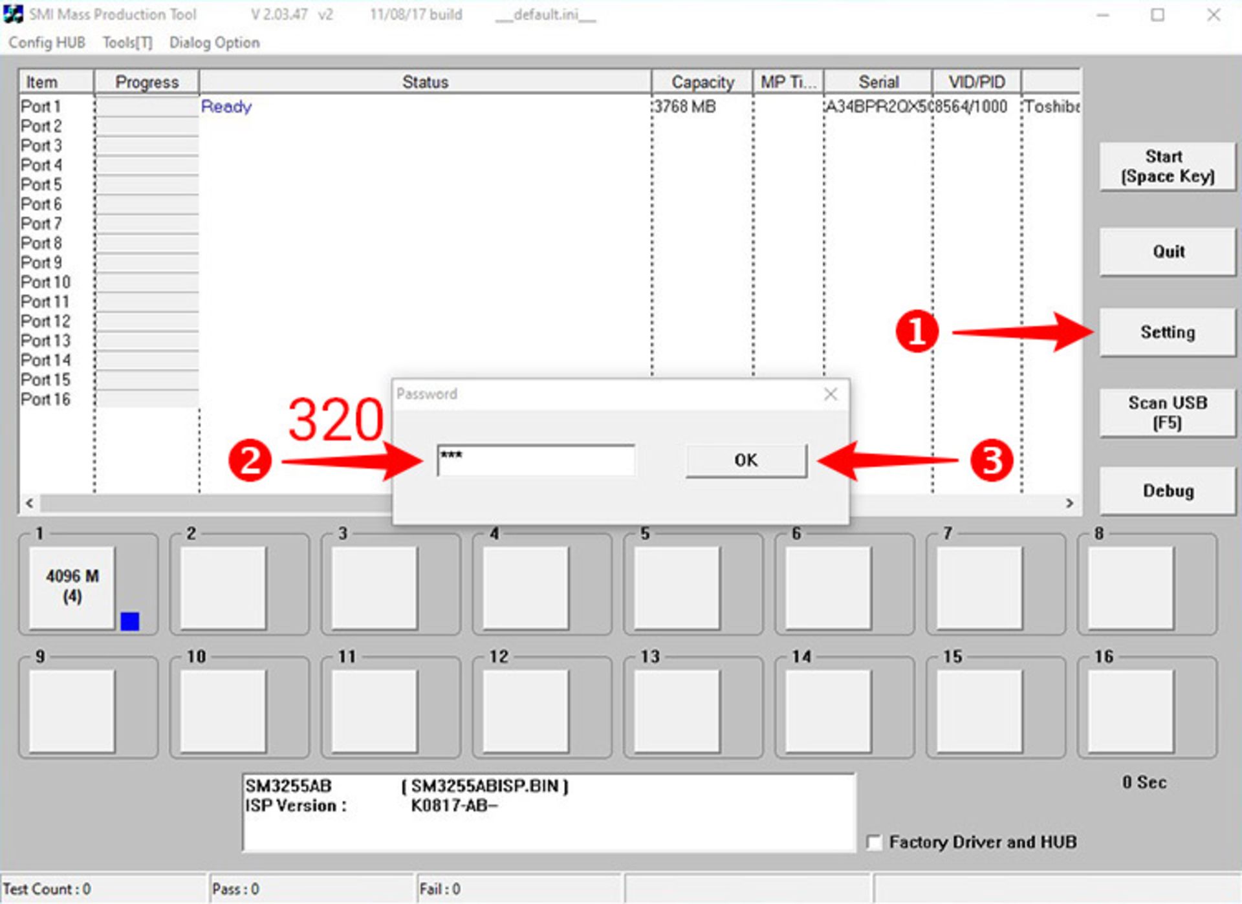Click the Setting button
Image resolution: width=1242 pixels, height=904 pixels.
[x=1167, y=332]
